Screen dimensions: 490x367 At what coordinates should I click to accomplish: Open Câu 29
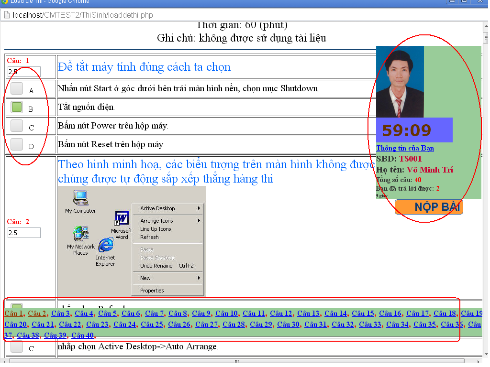pyautogui.click(x=261, y=324)
